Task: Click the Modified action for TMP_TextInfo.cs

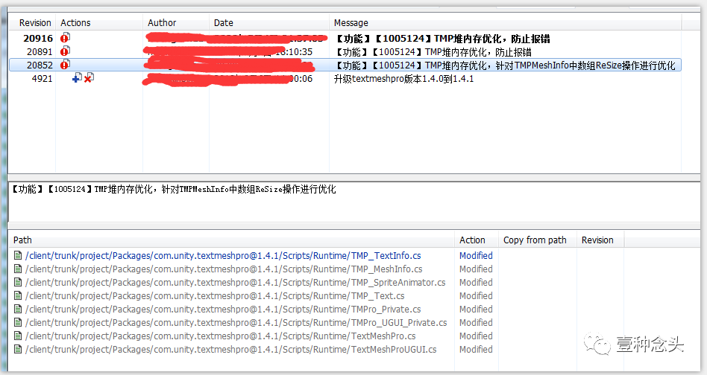Action: (x=476, y=255)
